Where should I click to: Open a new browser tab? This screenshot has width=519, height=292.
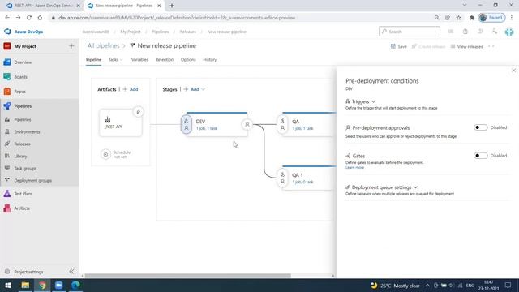[x=171, y=6]
